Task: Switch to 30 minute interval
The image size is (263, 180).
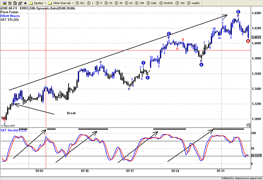Action: [119, 3]
